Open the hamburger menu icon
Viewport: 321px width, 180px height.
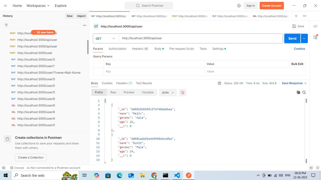click(x=5, y=6)
